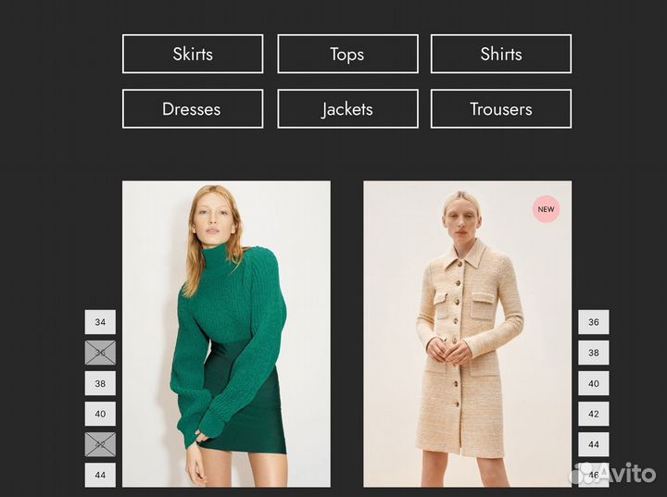The height and width of the screenshot is (497, 667).
Task: Select size 42 next to beige coat
Action: (594, 414)
